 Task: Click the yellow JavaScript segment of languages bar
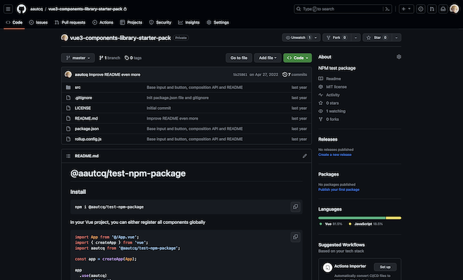pyautogui.click(x=394, y=218)
